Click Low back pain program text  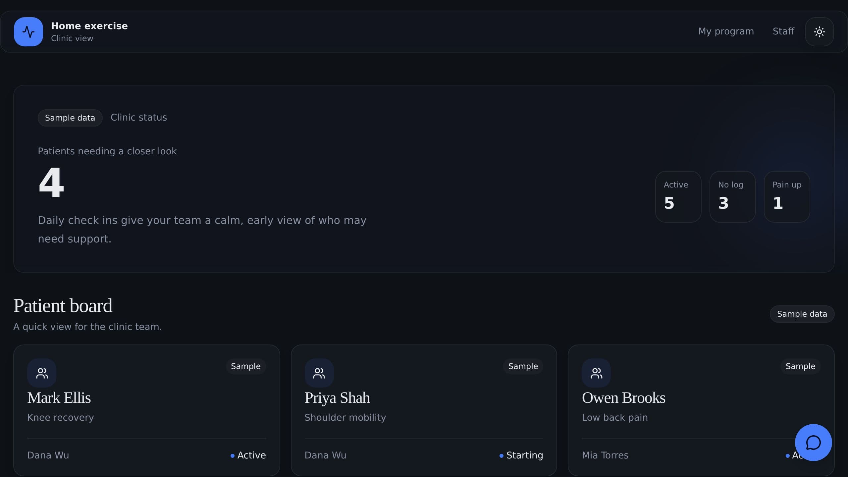click(x=615, y=417)
